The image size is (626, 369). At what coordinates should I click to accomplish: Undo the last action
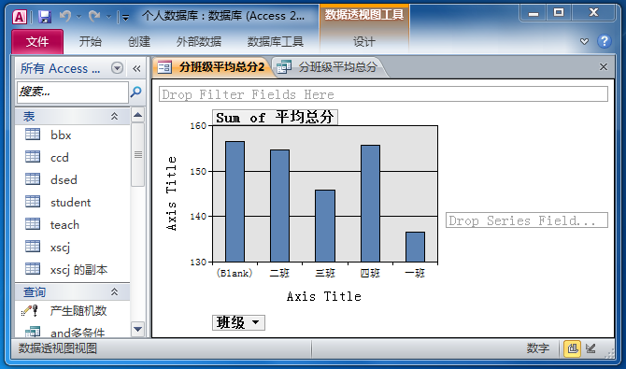(65, 17)
